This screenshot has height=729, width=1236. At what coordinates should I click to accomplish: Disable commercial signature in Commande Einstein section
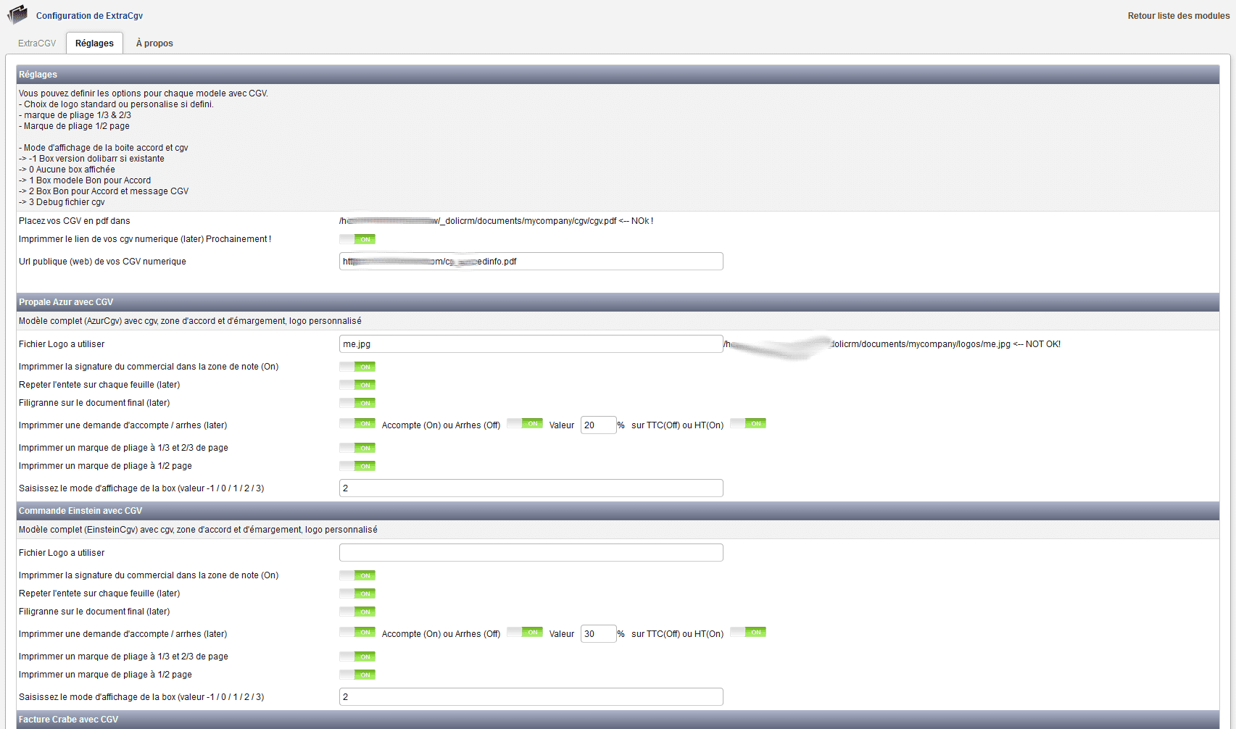[357, 575]
